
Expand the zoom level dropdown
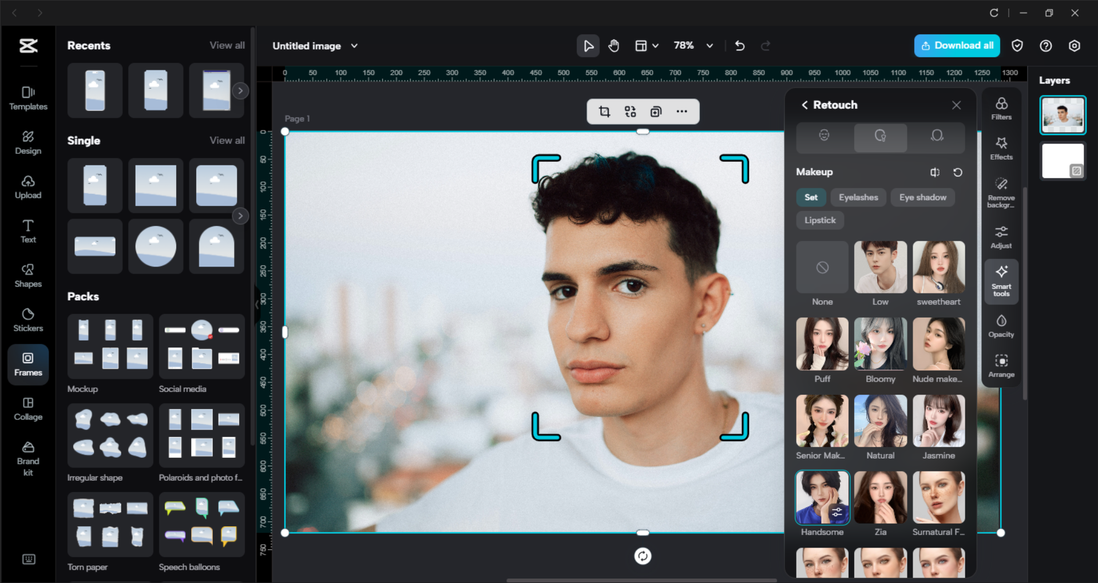(x=709, y=46)
